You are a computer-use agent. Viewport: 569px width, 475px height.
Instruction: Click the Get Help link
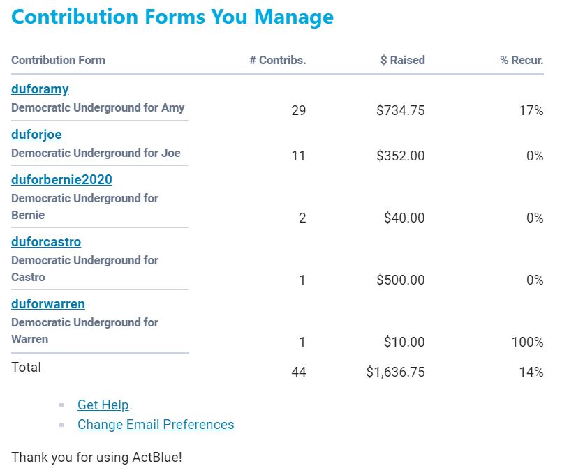[103, 405]
